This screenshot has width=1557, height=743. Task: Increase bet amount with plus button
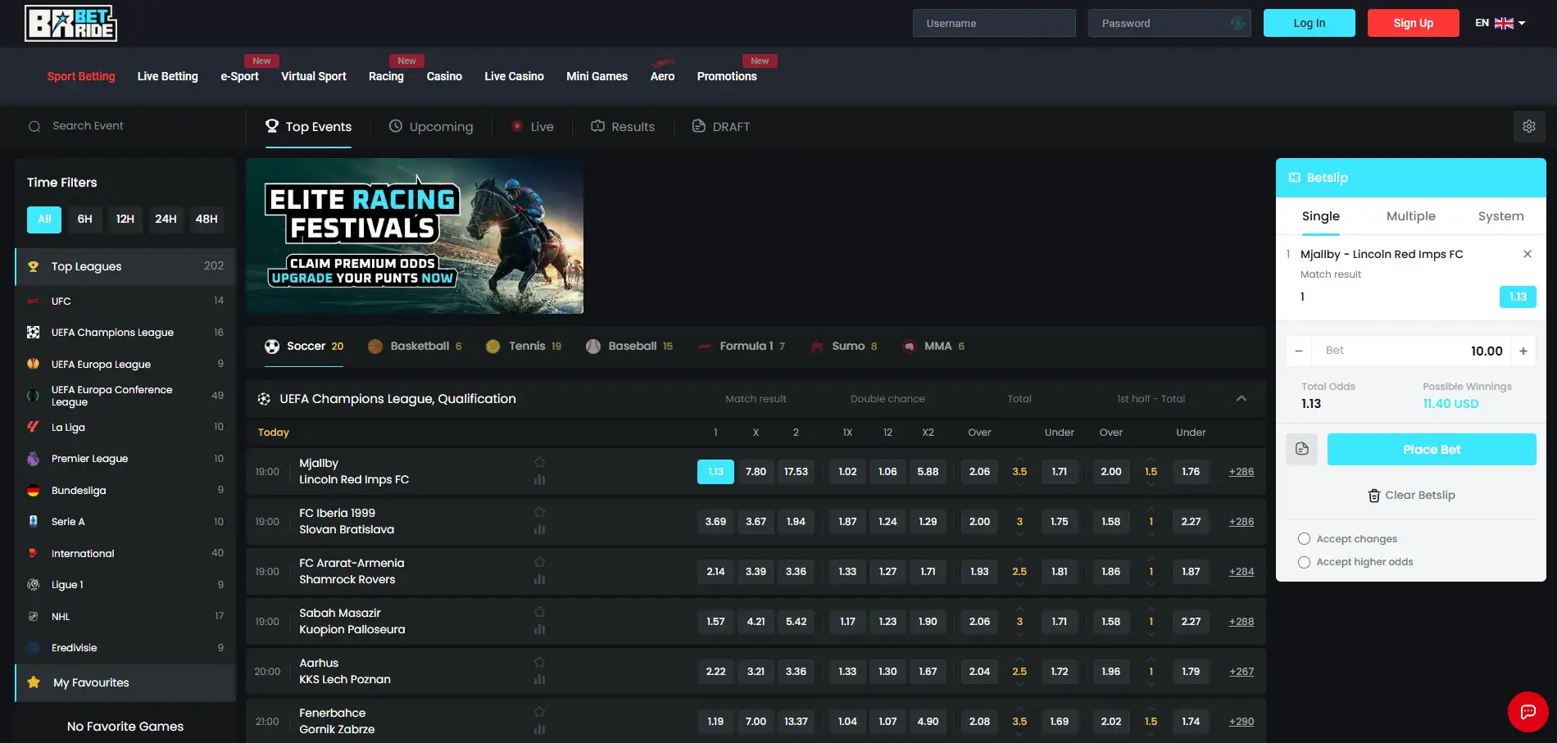click(x=1523, y=351)
